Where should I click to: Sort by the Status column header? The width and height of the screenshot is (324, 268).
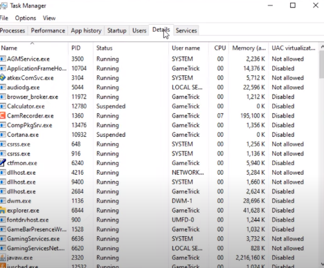(x=131, y=48)
